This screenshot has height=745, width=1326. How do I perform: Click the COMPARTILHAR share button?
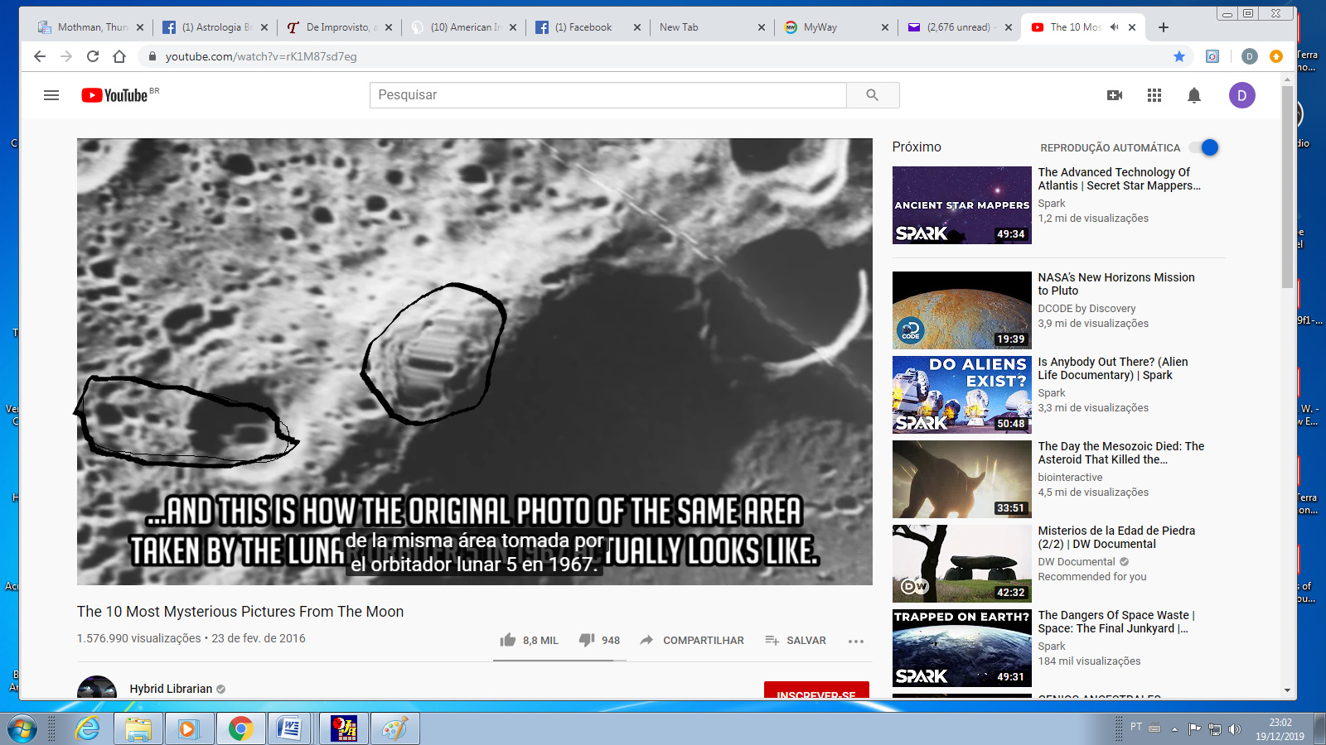[x=692, y=640]
